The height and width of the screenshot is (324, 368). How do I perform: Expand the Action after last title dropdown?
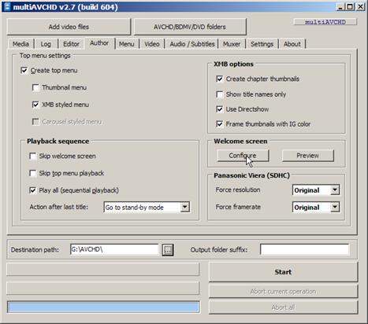coord(185,208)
